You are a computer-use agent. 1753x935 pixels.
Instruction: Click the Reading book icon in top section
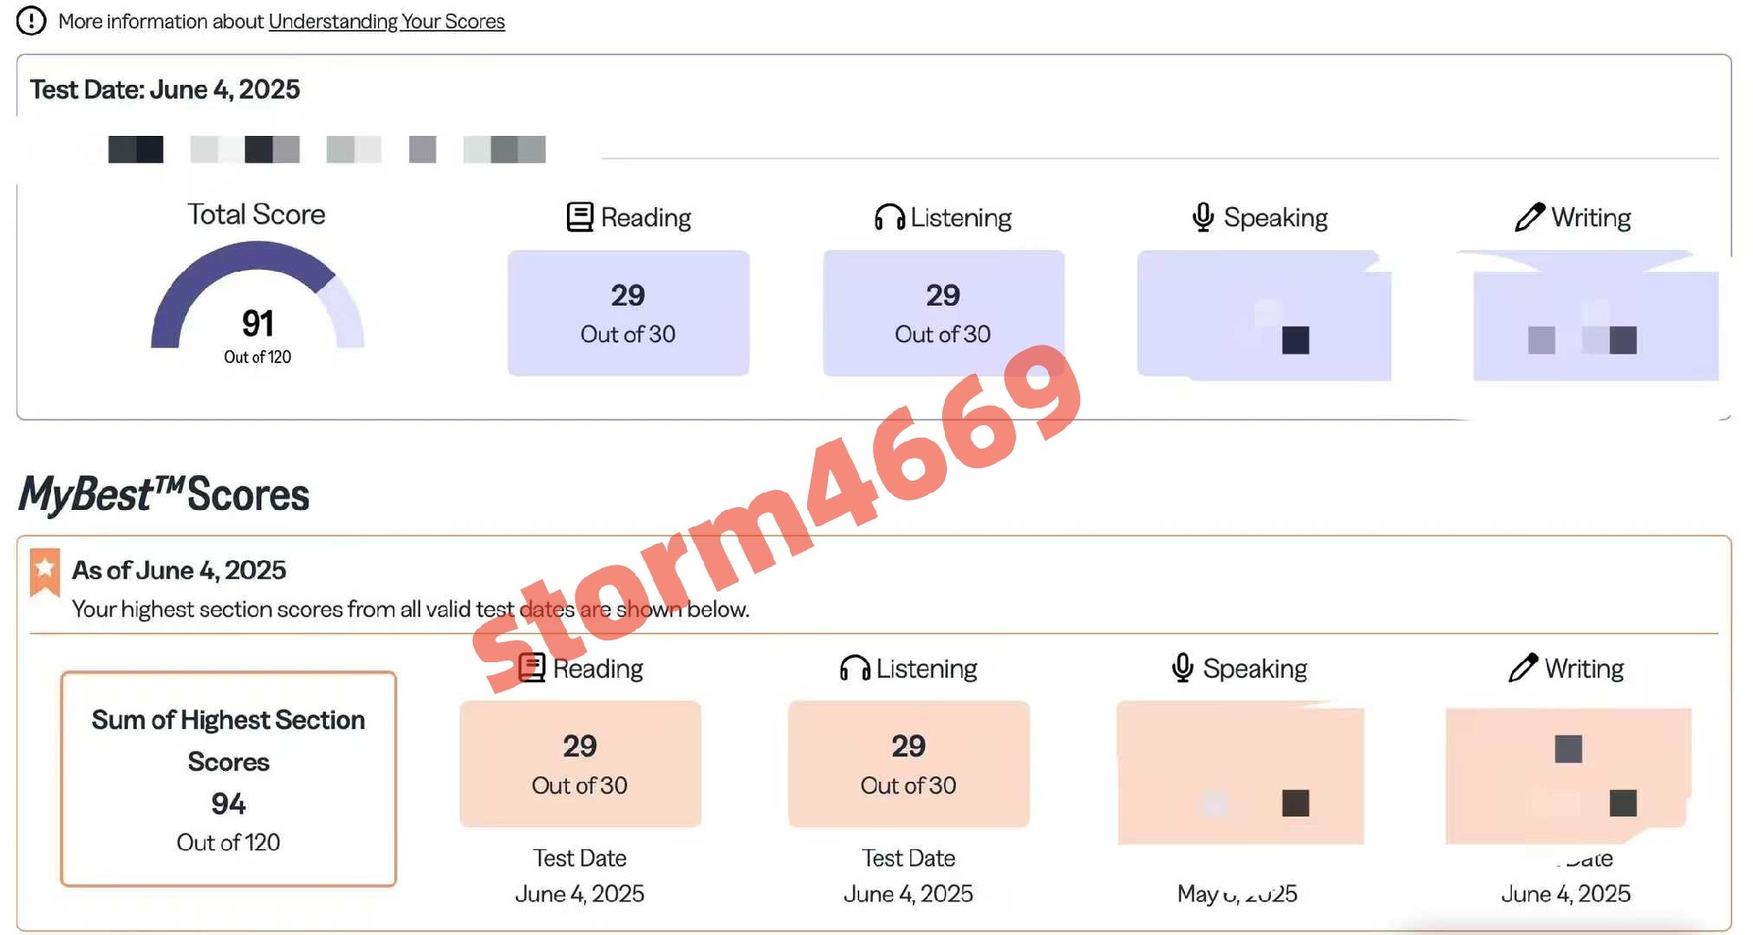point(580,217)
